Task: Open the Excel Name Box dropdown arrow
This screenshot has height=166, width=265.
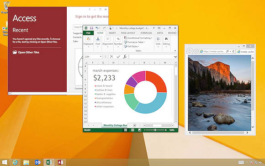Action: [x=101, y=57]
